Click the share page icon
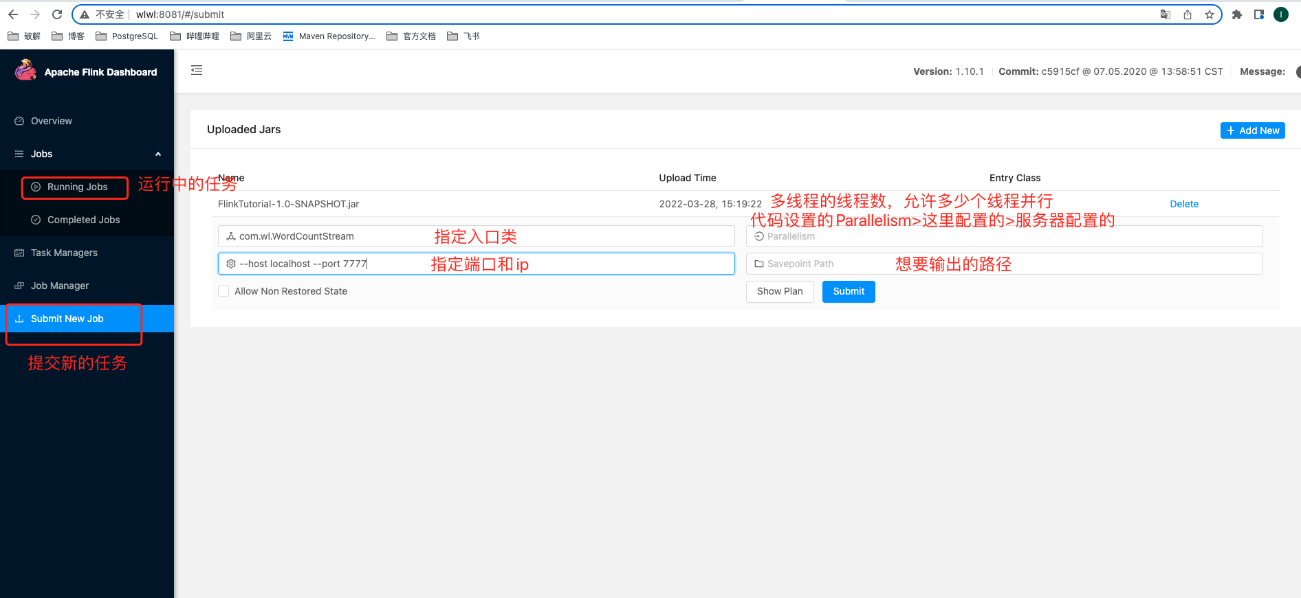Image resolution: width=1301 pixels, height=598 pixels. pos(1188,14)
